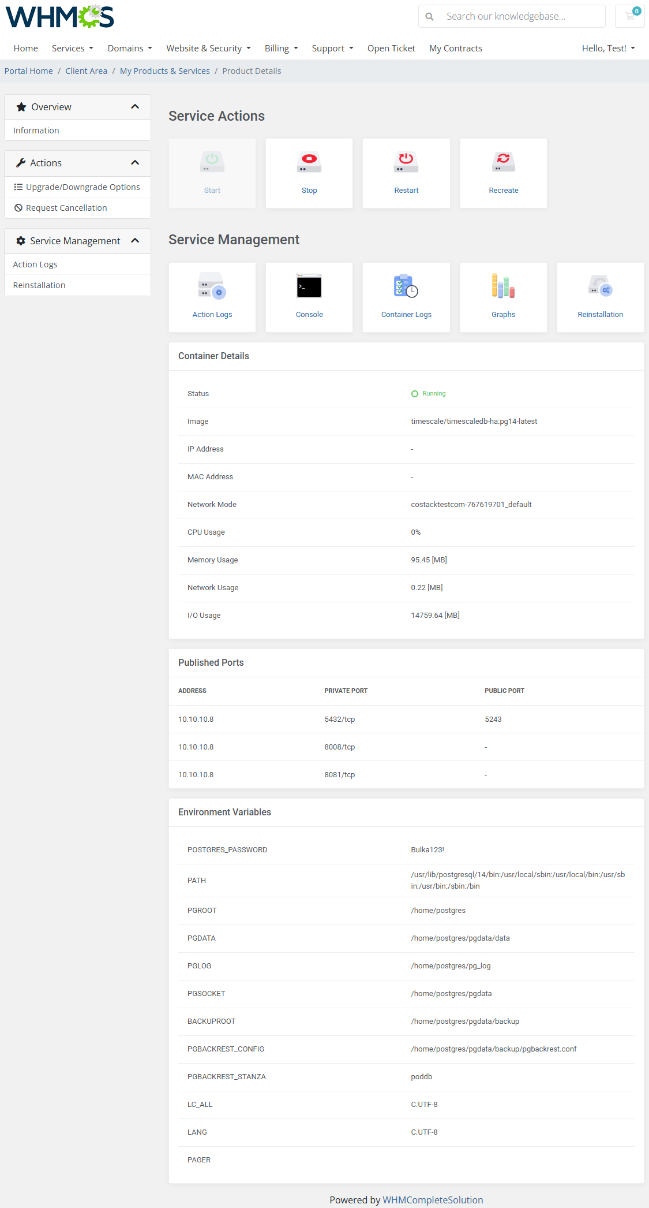Click network mode costacktestcom-767619701_default

(x=471, y=505)
